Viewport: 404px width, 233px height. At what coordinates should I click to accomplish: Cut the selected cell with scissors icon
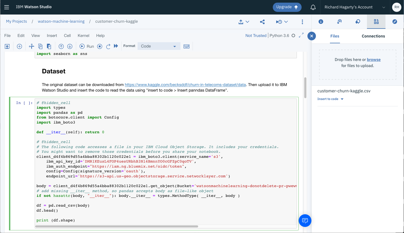(31, 46)
